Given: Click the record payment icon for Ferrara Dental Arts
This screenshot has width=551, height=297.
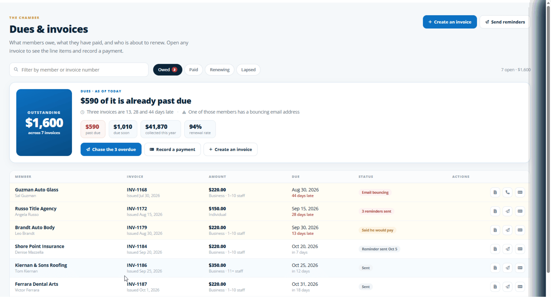Looking at the screenshot, I should [520, 287].
